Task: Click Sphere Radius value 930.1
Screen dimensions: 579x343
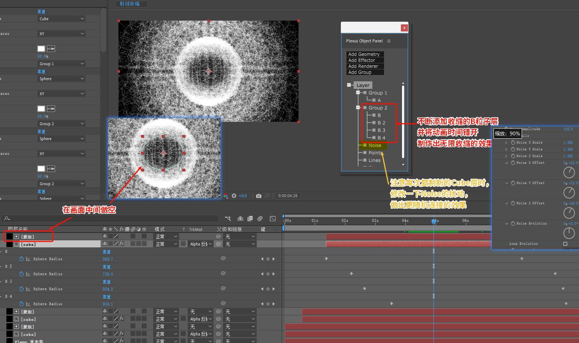Action: (x=108, y=304)
